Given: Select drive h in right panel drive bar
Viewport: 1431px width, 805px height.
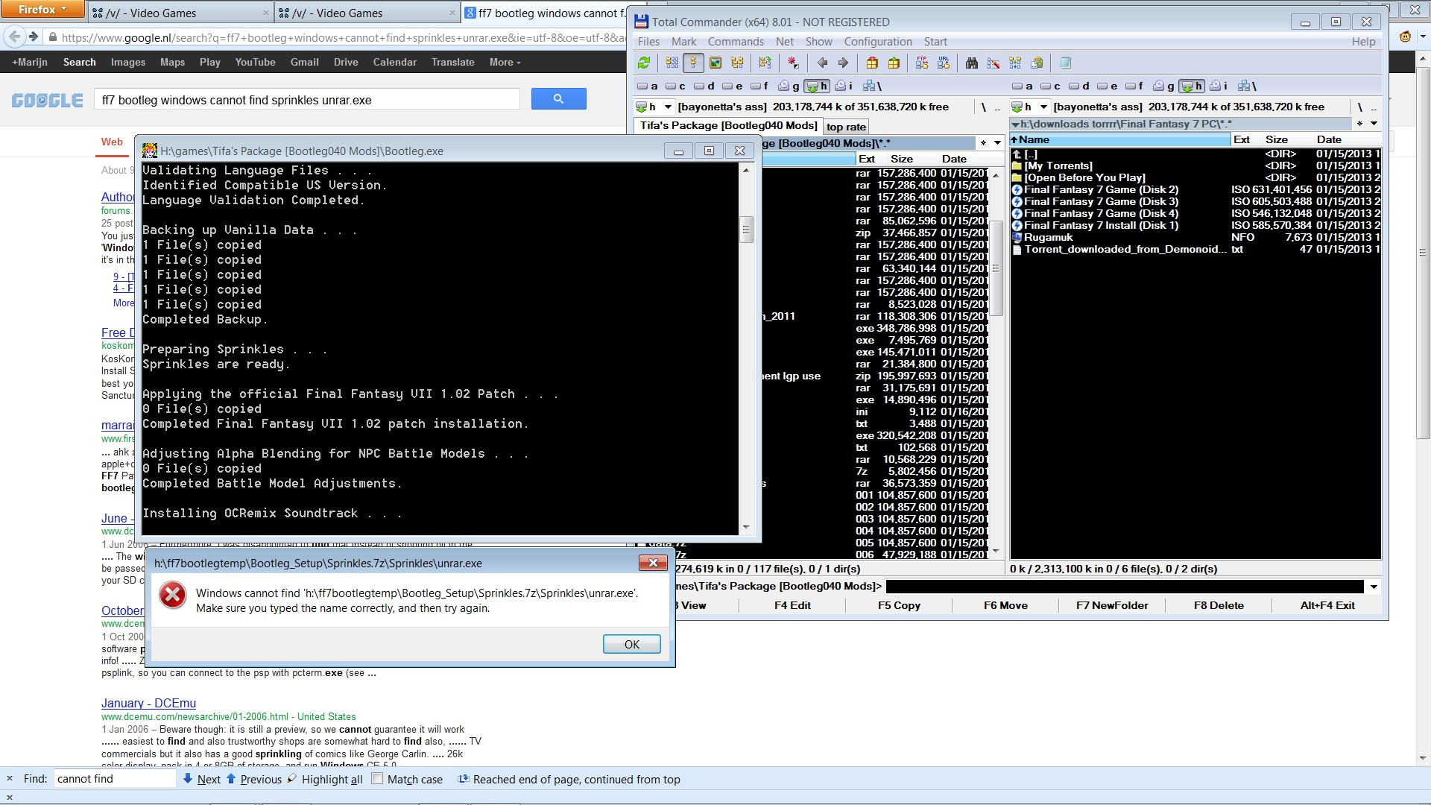Looking at the screenshot, I should [1192, 86].
